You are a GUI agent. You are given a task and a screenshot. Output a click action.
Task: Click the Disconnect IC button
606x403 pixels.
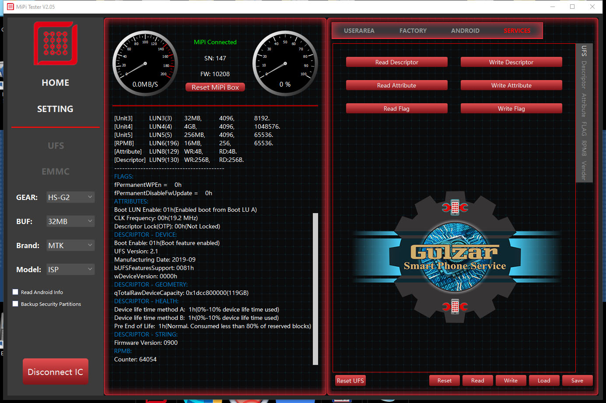[x=55, y=371]
